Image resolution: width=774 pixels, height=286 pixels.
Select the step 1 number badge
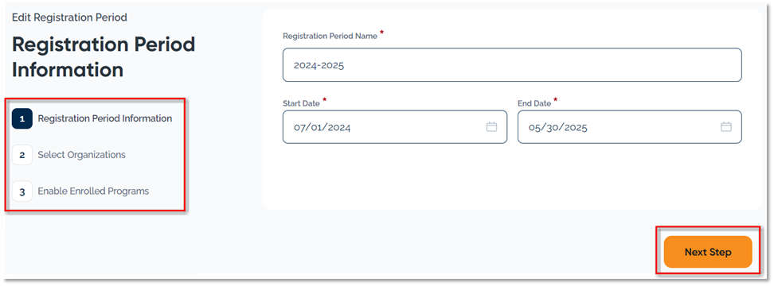click(22, 118)
